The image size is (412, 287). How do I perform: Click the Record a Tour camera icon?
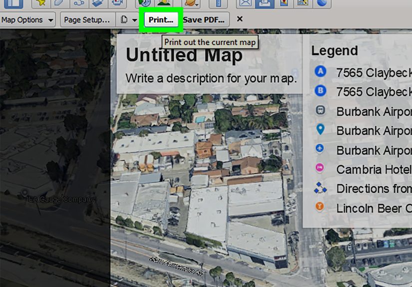117,3
